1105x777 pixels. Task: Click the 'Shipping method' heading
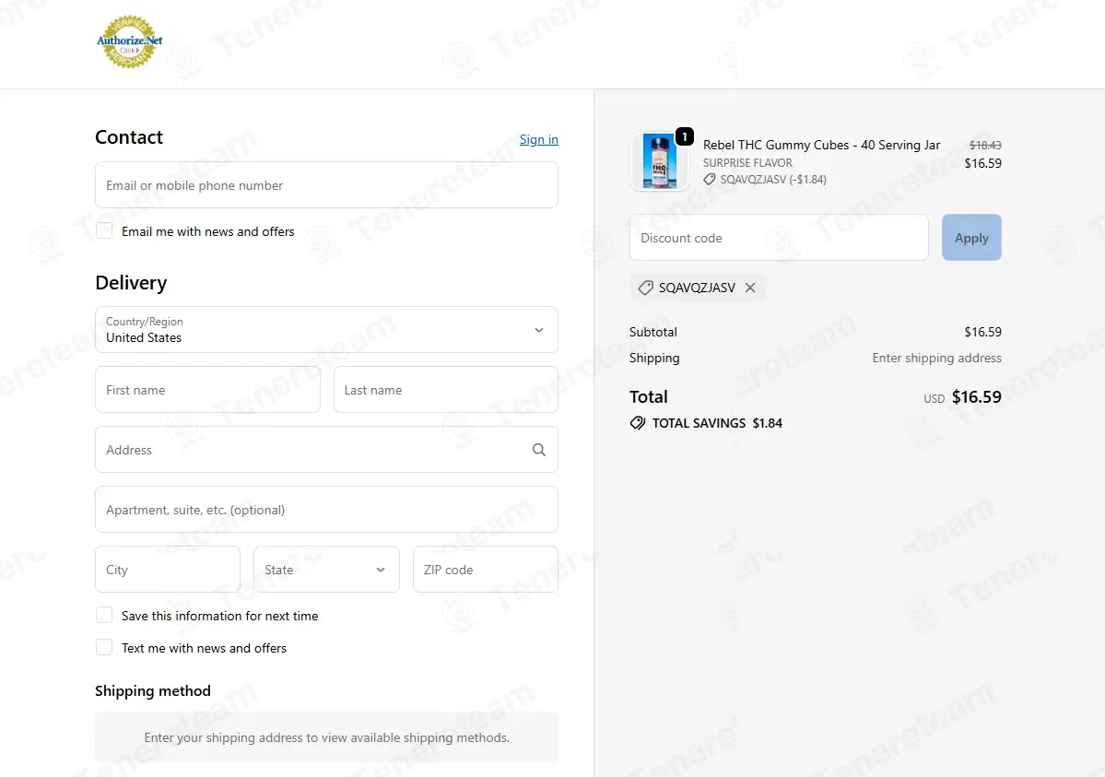pyautogui.click(x=153, y=691)
